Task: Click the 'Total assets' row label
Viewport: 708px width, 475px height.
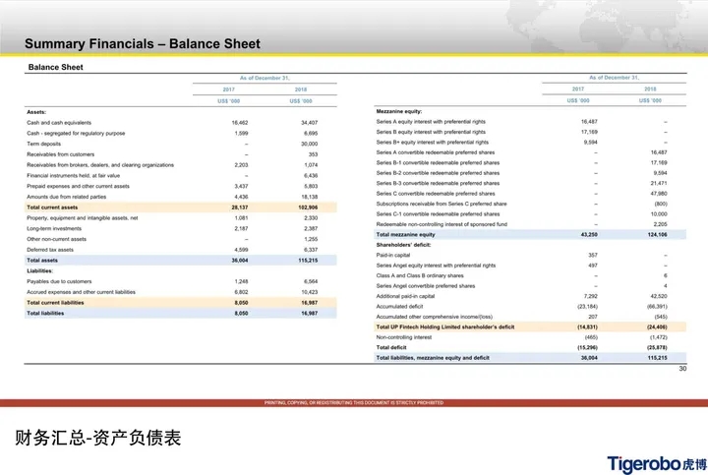Action: [x=42, y=261]
